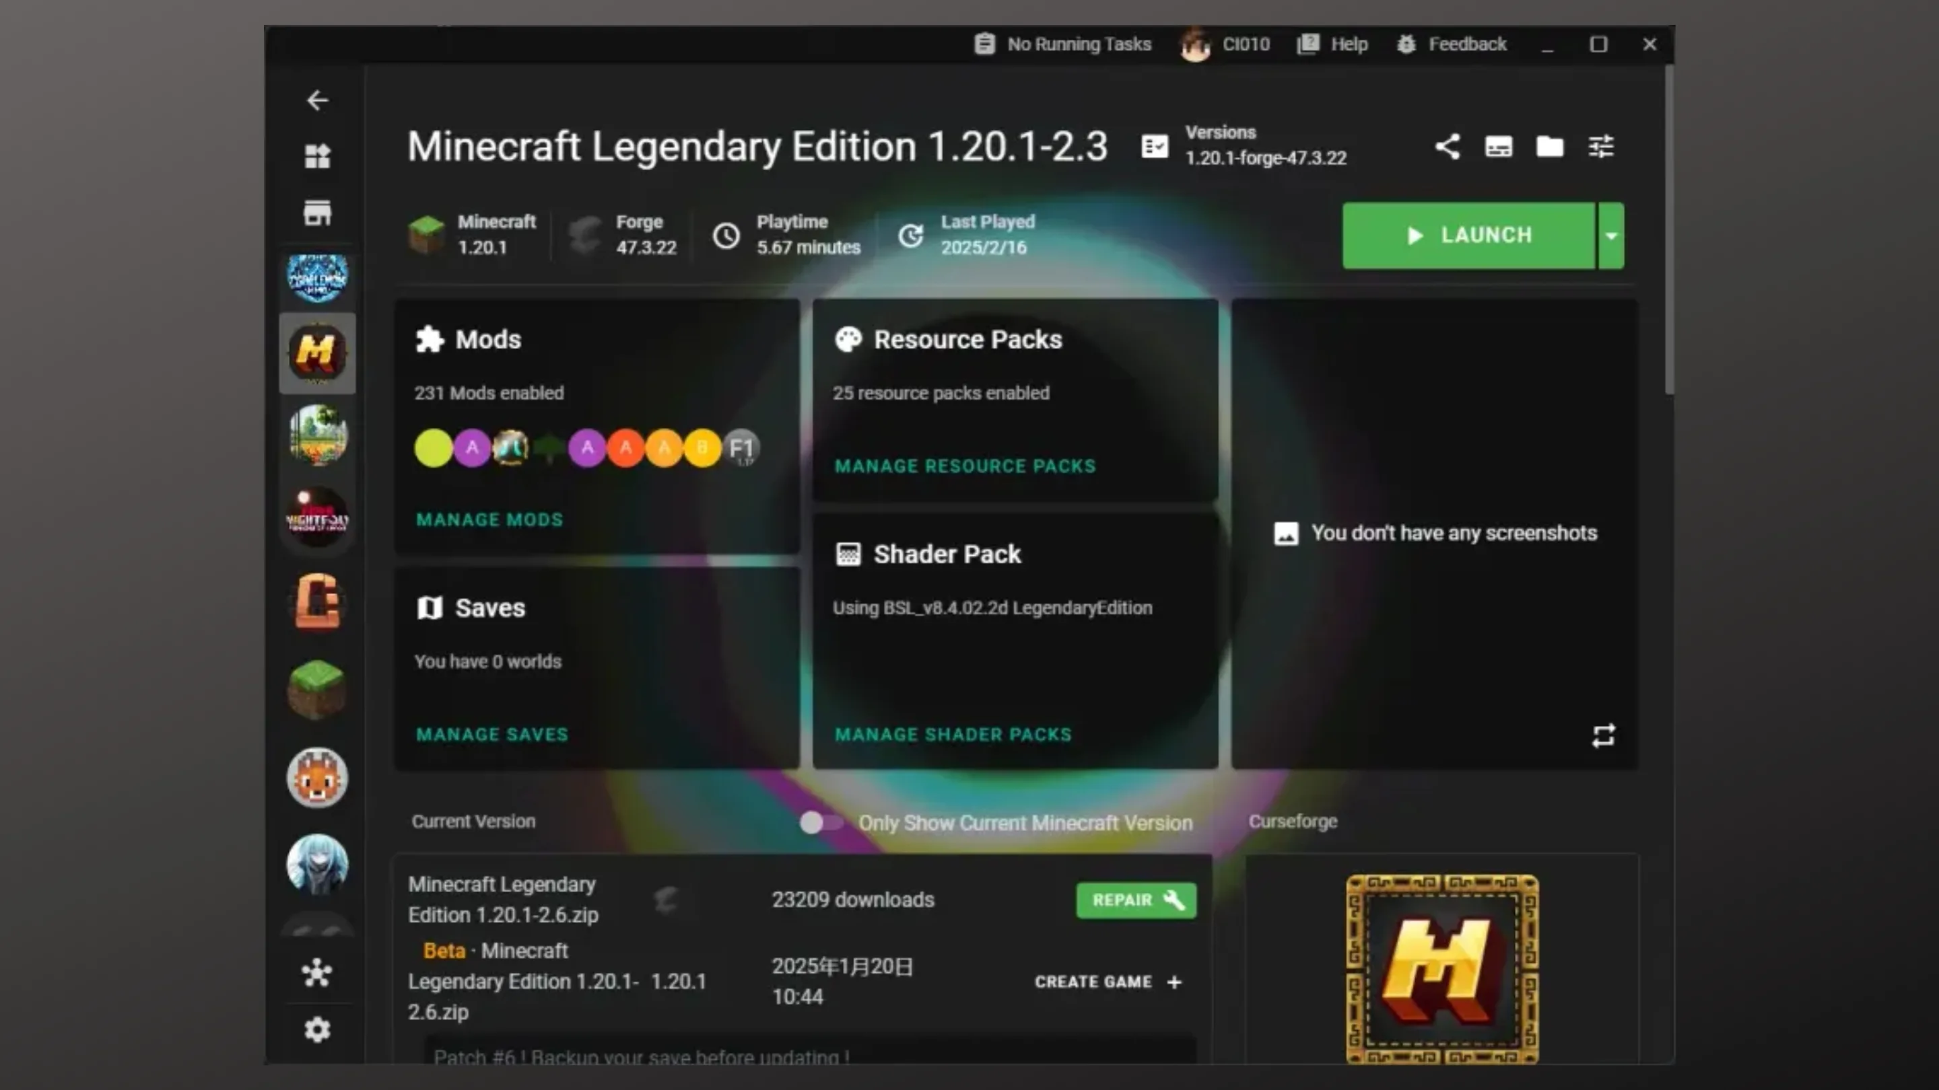This screenshot has height=1090, width=1939.
Task: Go back with the left arrow icon
Action: point(317,100)
